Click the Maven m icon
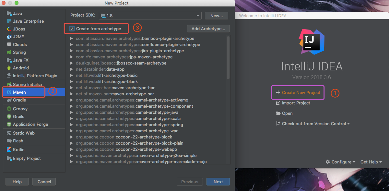 click(x=9, y=92)
